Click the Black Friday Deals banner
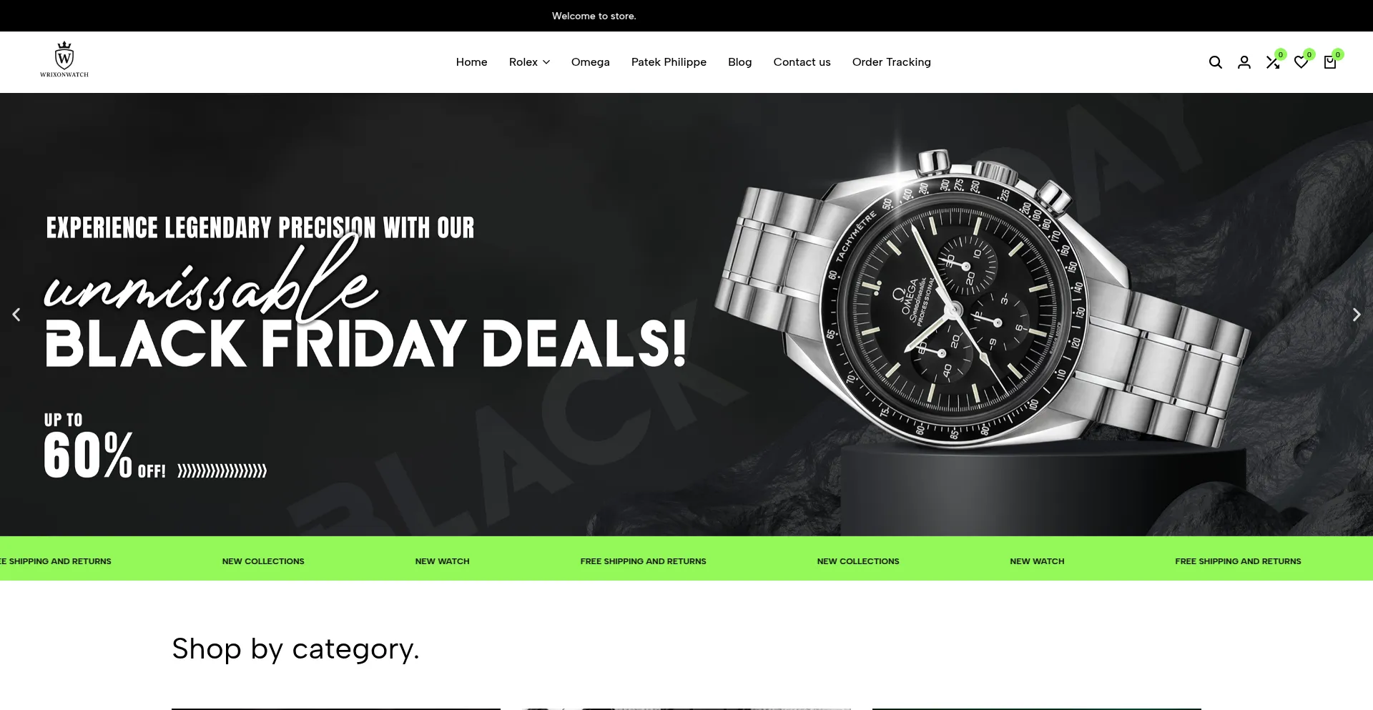Image resolution: width=1373 pixels, height=710 pixels. 365,343
